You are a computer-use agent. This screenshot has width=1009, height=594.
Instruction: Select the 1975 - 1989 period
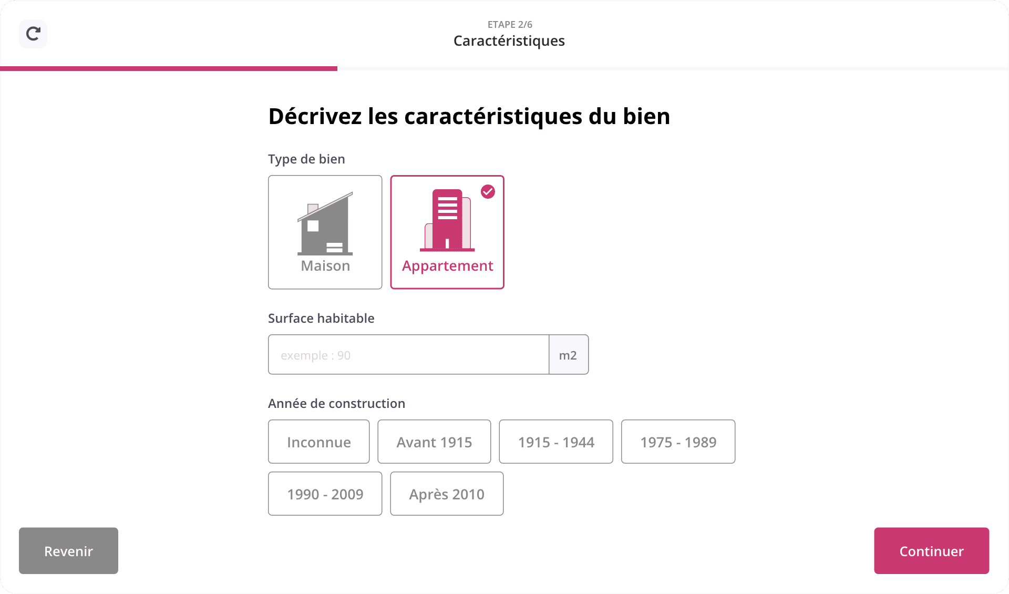point(678,442)
